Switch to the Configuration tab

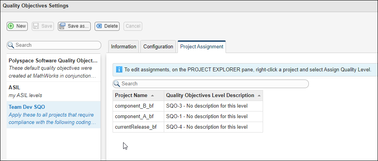(158, 47)
